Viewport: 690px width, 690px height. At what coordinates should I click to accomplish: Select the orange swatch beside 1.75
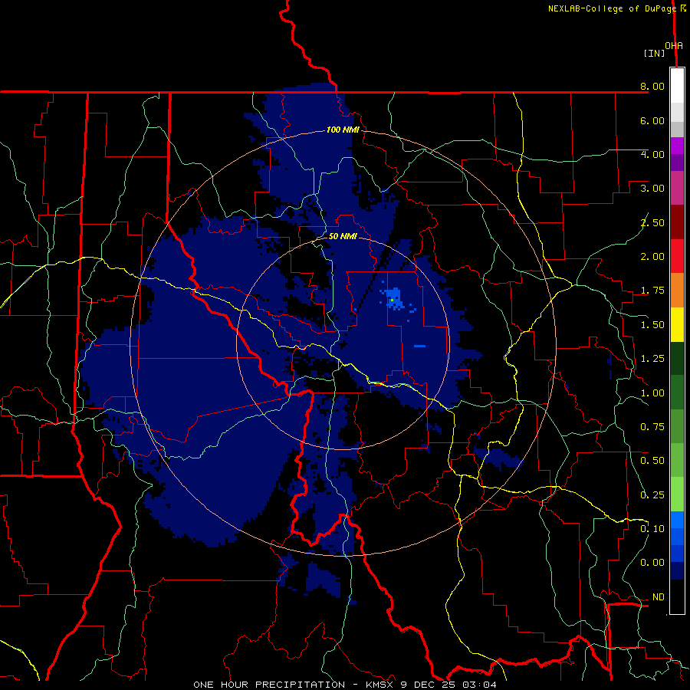click(x=677, y=291)
